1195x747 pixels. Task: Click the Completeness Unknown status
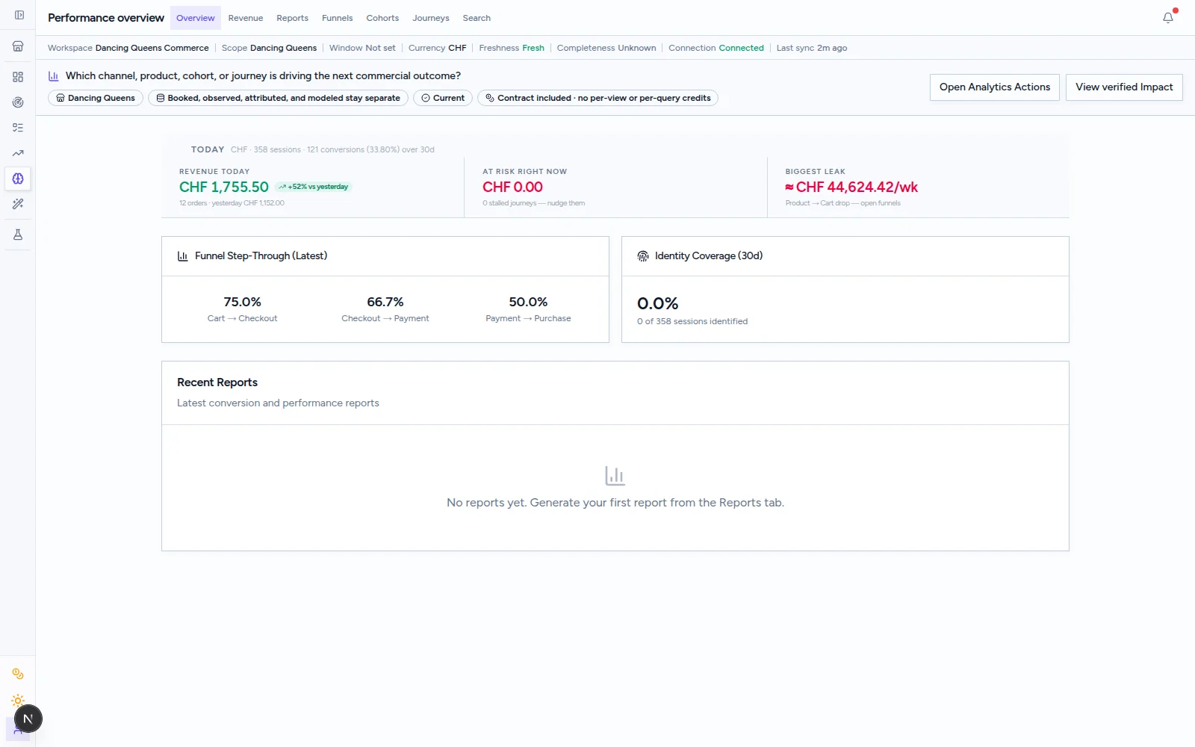[606, 48]
